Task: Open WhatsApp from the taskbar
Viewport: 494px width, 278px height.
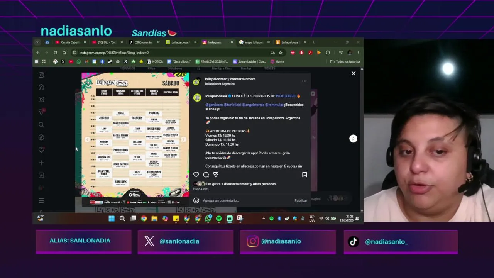Action: 208,219
